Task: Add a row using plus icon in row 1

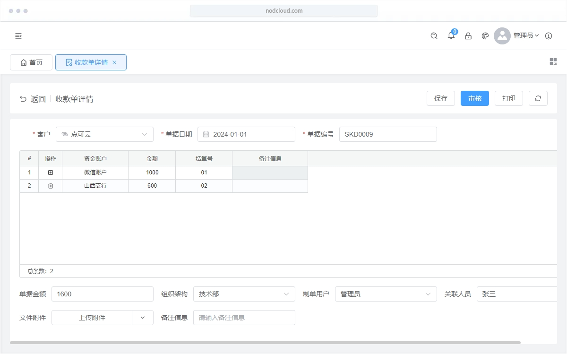Action: coord(51,173)
